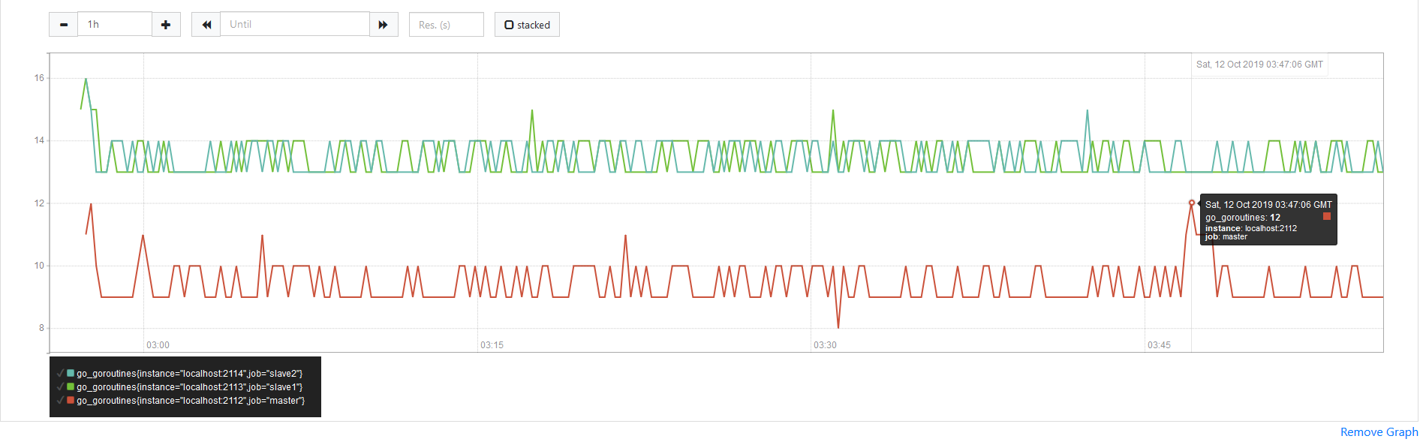This screenshot has width=1426, height=445.
Task: Select legend label localhost:2112 master
Action: point(191,401)
